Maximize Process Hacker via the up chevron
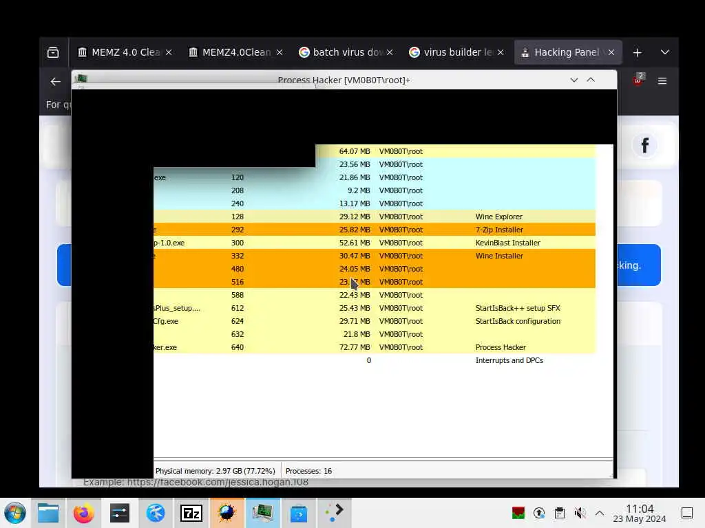 click(591, 80)
